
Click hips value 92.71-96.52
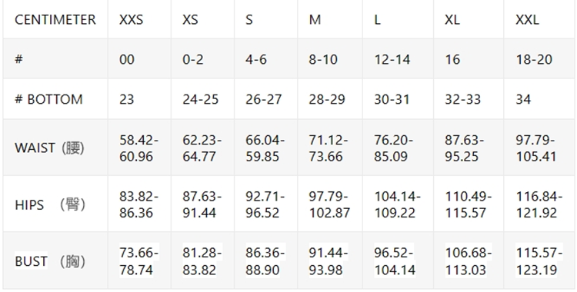[x=265, y=204]
